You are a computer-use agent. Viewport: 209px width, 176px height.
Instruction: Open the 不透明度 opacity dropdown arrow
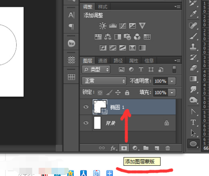pos(172,81)
